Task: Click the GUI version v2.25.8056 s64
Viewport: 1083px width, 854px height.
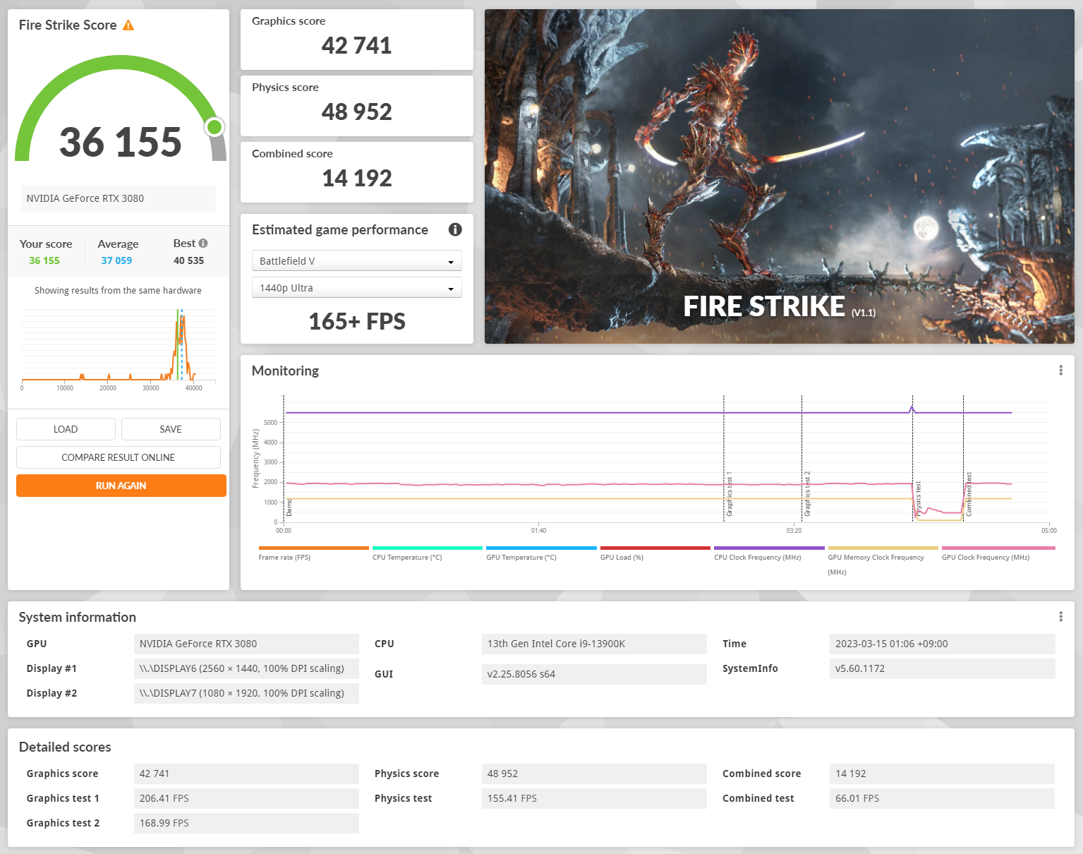Action: [x=594, y=674]
